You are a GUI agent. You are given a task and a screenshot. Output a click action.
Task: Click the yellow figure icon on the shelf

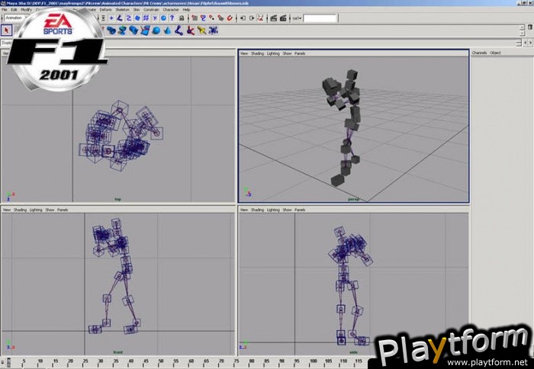[x=201, y=30]
